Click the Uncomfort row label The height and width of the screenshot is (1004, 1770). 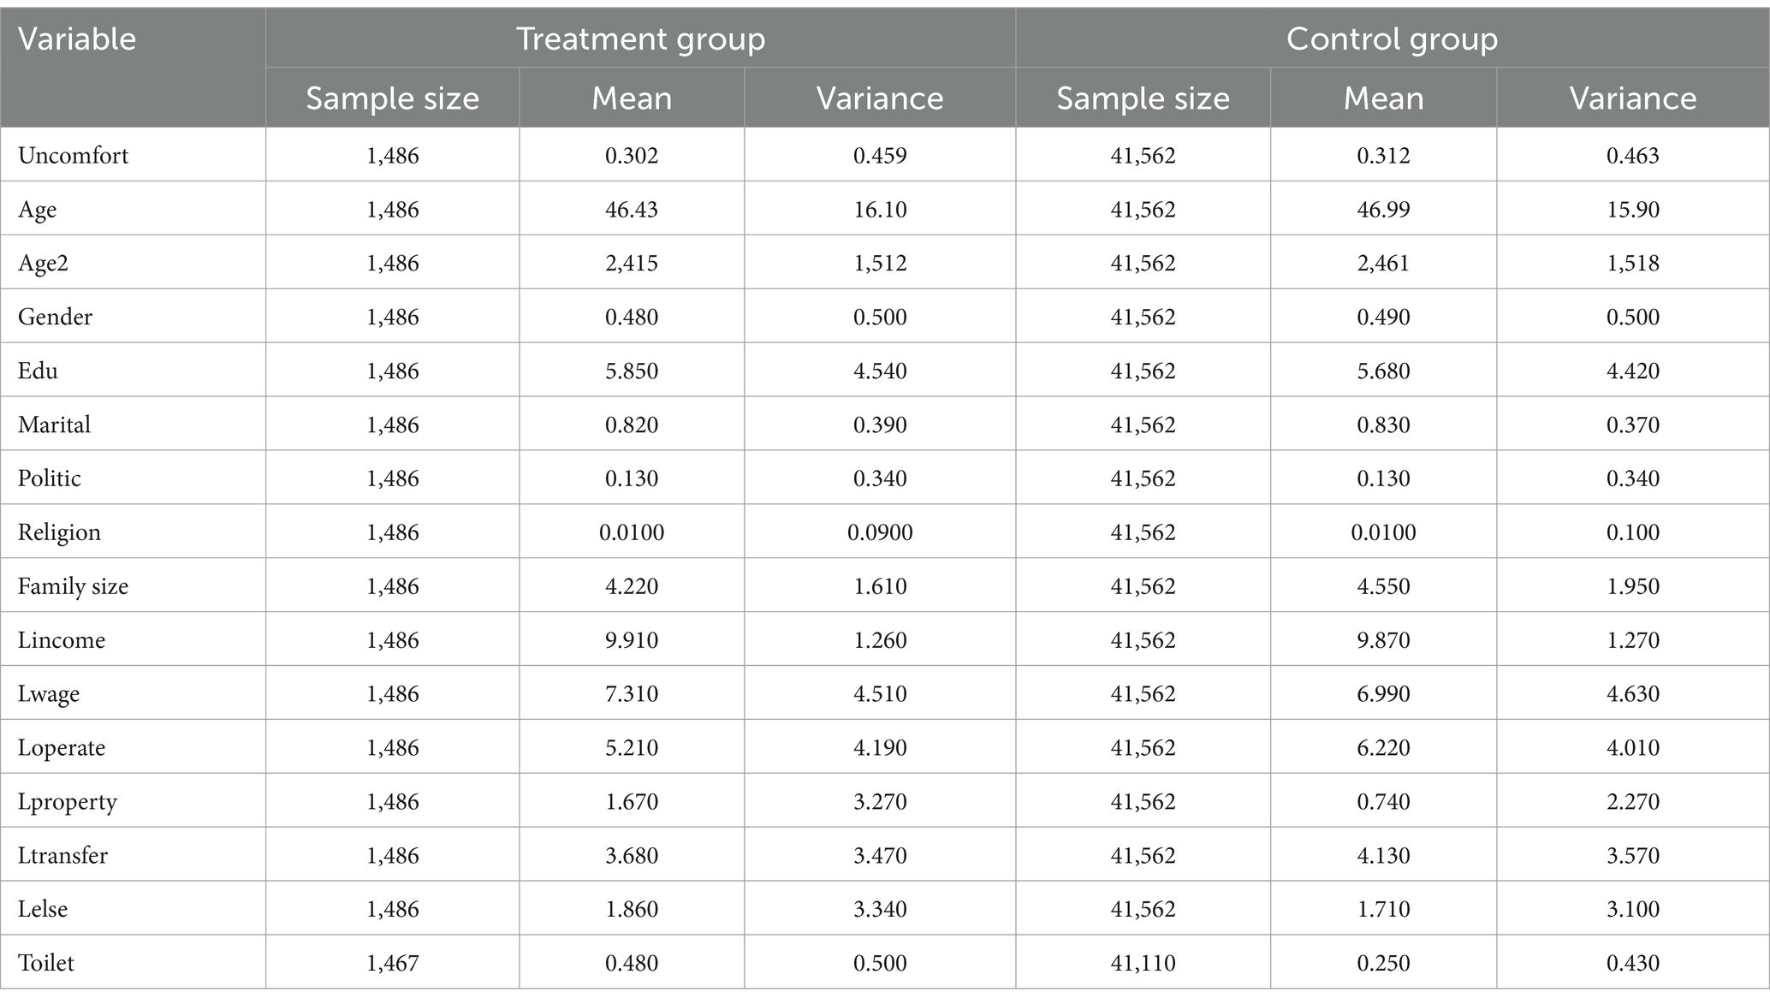[74, 156]
